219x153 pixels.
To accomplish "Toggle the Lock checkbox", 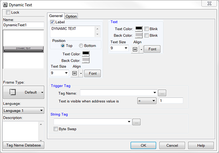I will (8, 12).
